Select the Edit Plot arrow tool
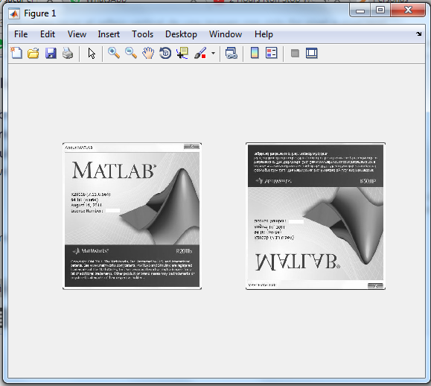 tap(92, 53)
